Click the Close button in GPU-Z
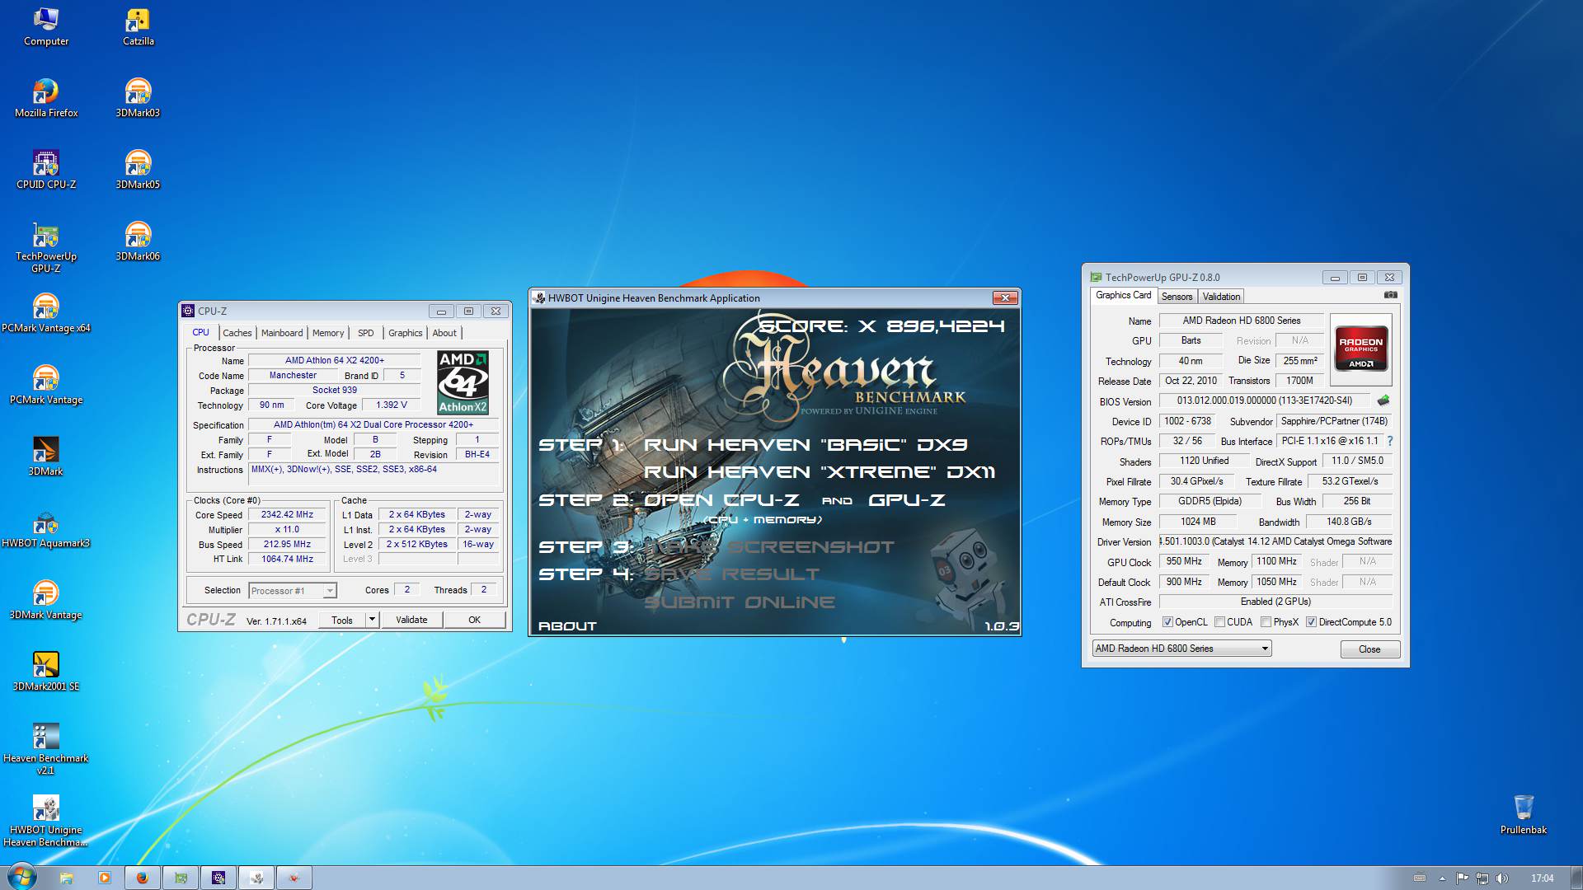Image resolution: width=1583 pixels, height=890 pixels. (1369, 649)
